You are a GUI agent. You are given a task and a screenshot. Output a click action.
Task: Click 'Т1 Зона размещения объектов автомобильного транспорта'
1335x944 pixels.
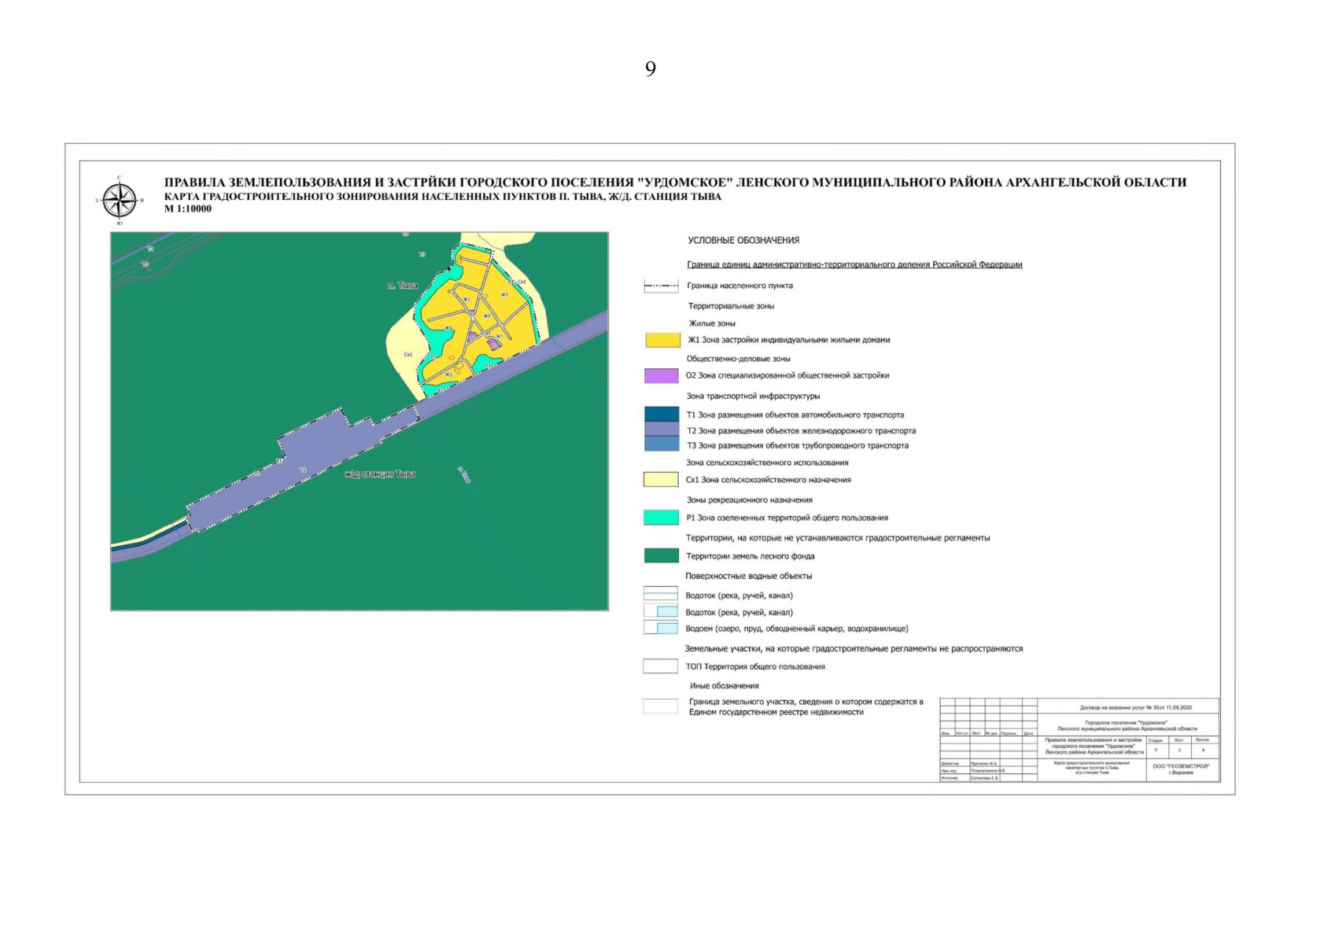click(795, 415)
